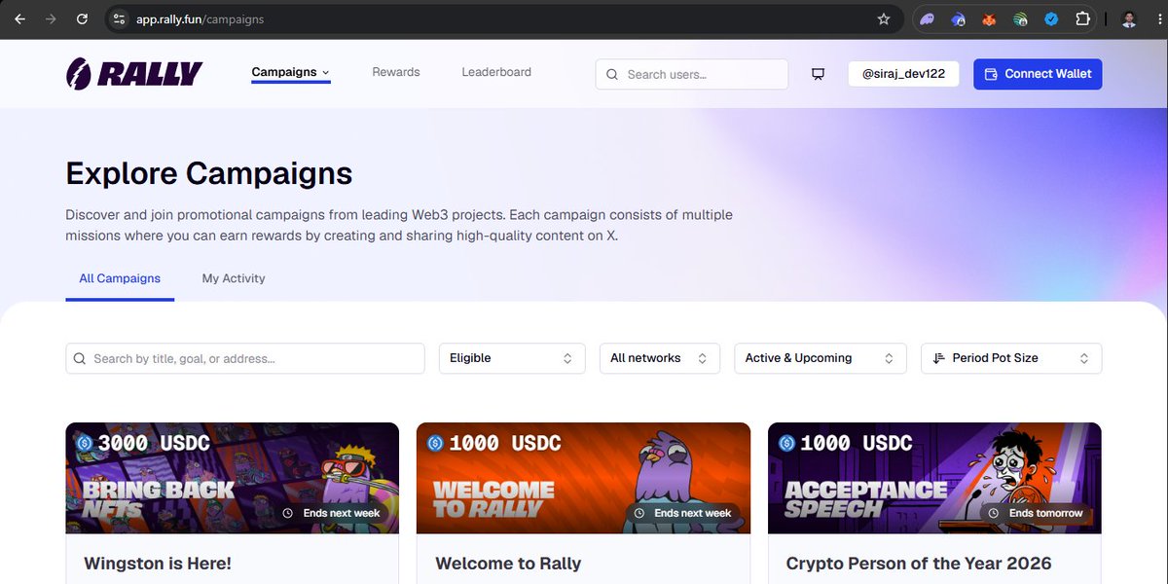The width and height of the screenshot is (1168, 584).
Task: Click the Welcome to Rally banner image
Action: click(583, 478)
